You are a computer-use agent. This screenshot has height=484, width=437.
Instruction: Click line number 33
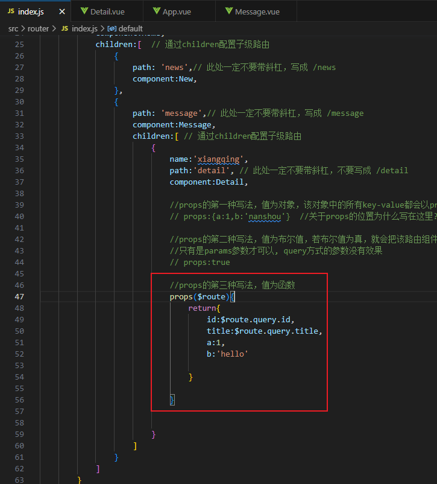pos(19,136)
